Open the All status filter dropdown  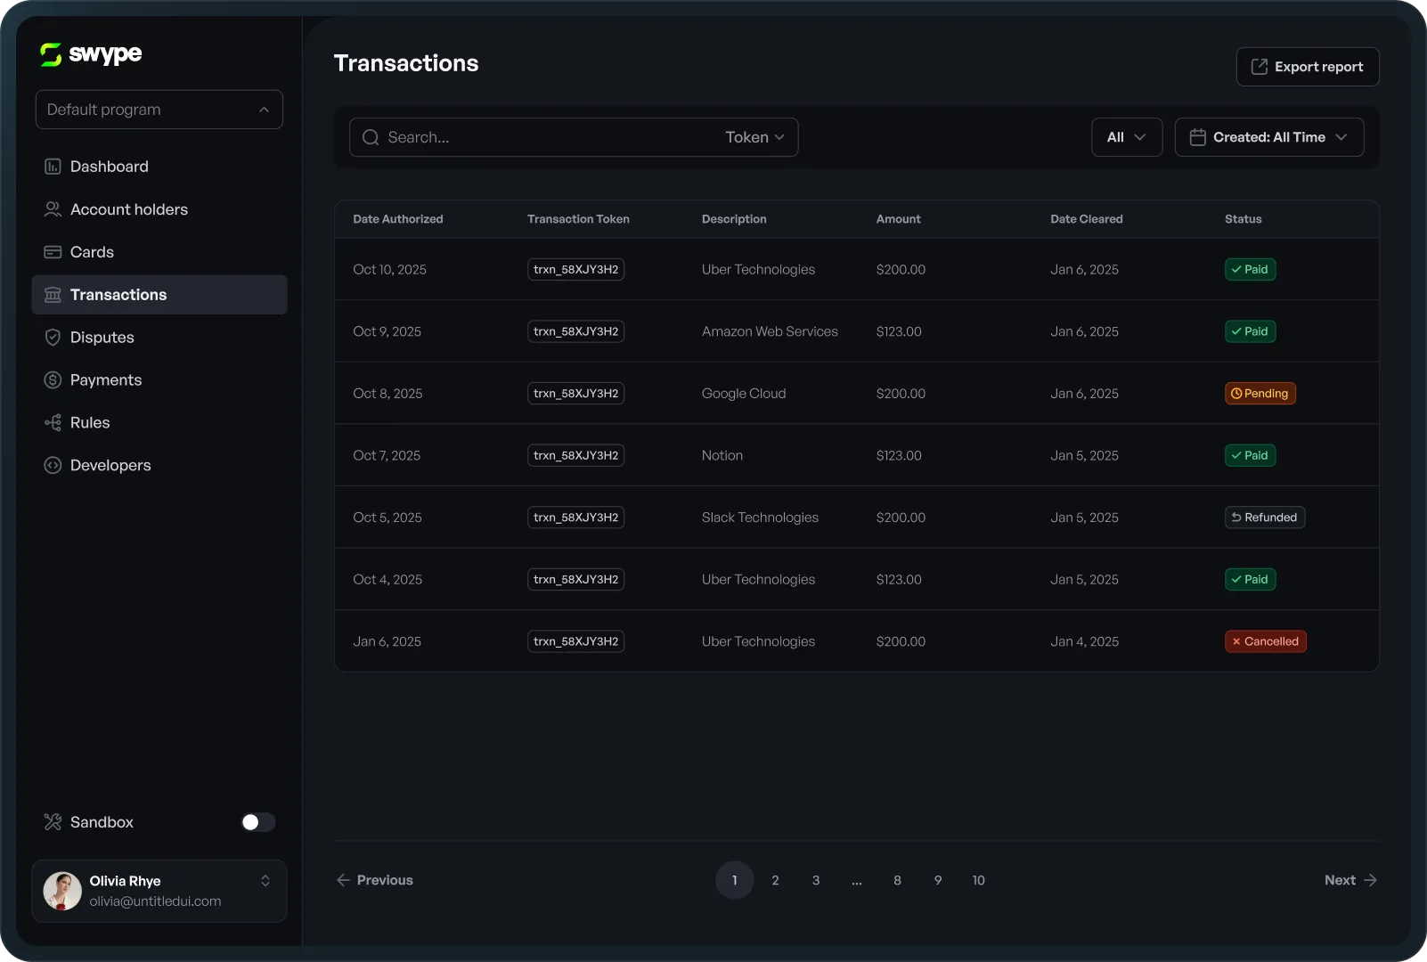coord(1127,137)
